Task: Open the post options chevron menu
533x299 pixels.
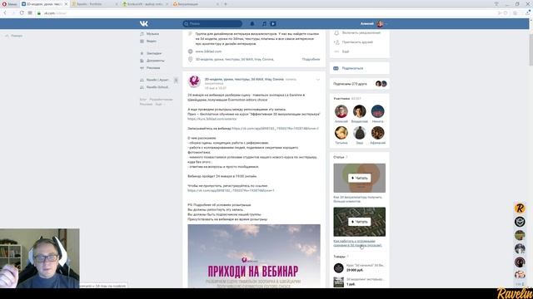Action: coord(318,80)
